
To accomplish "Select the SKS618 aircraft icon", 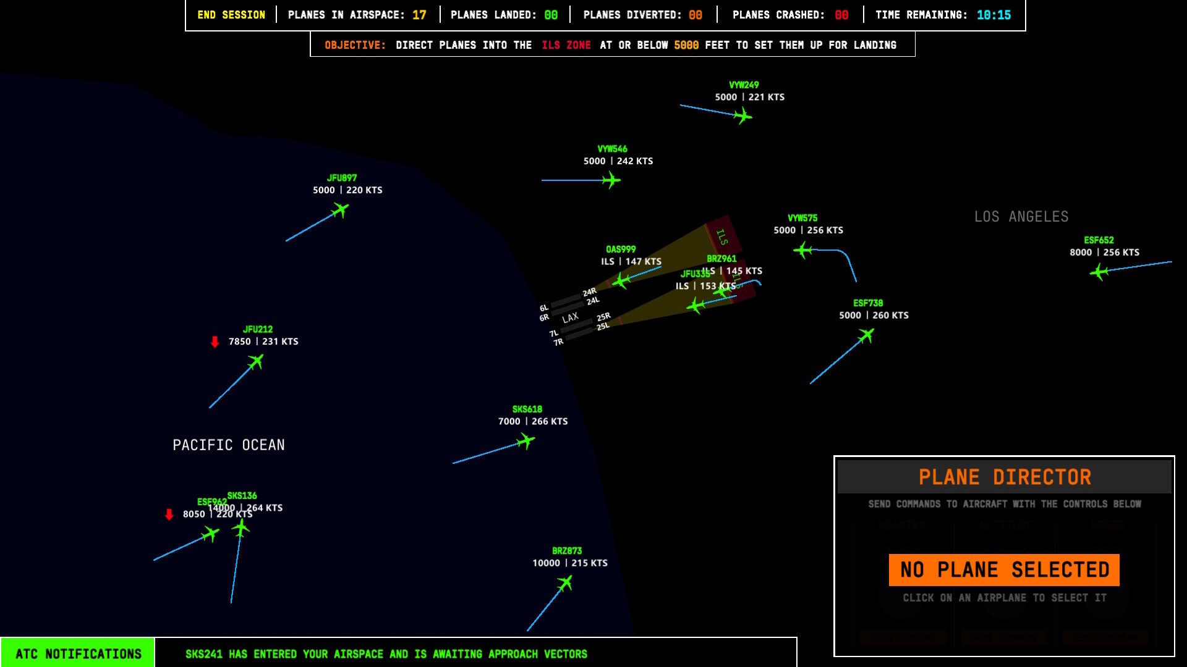I will 524,441.
